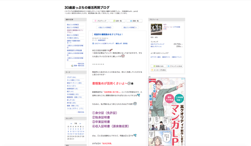
Task: Open recent post その後の二郎さん
Action: pyautogui.click(x=73, y=38)
